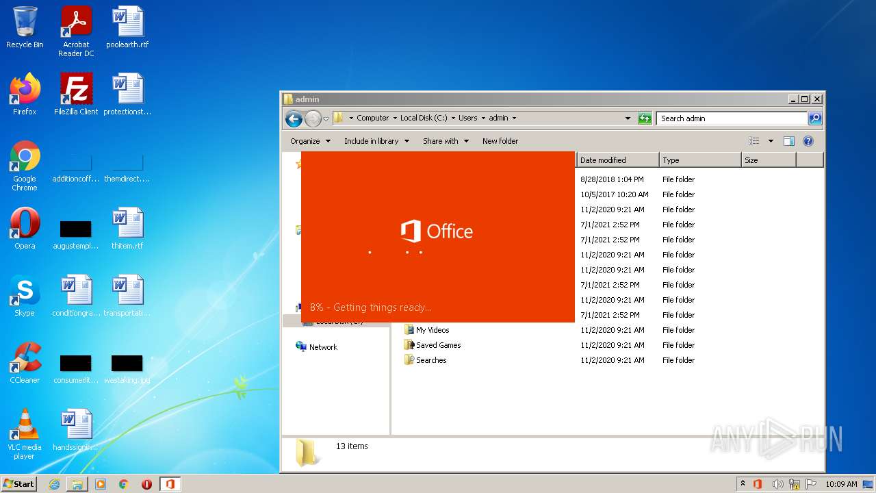Select the thitem.rtf document icon
Screen dimensions: 876x493
[127, 229]
